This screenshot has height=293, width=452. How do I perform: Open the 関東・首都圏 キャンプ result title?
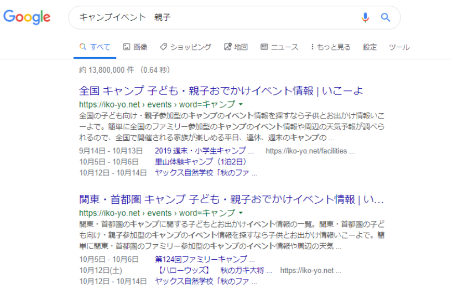click(x=232, y=199)
